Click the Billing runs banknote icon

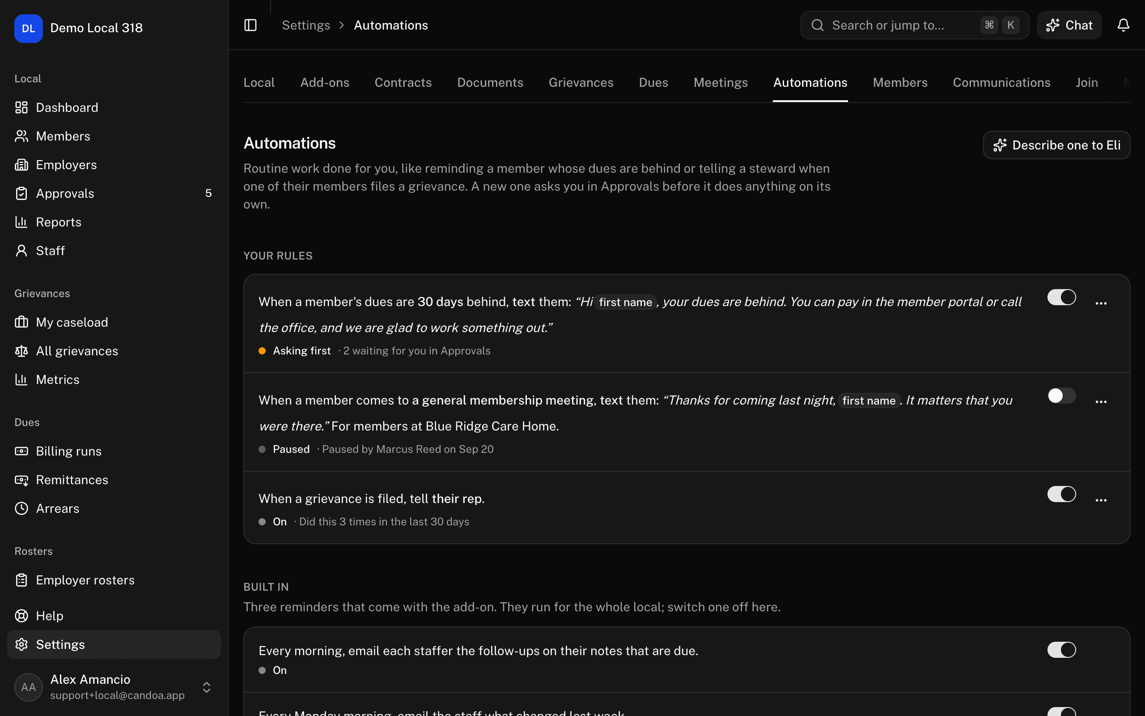click(x=21, y=451)
